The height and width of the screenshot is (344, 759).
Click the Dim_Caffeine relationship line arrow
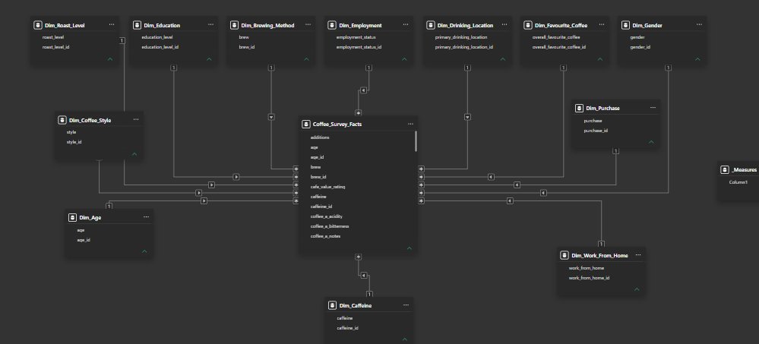pos(363,276)
